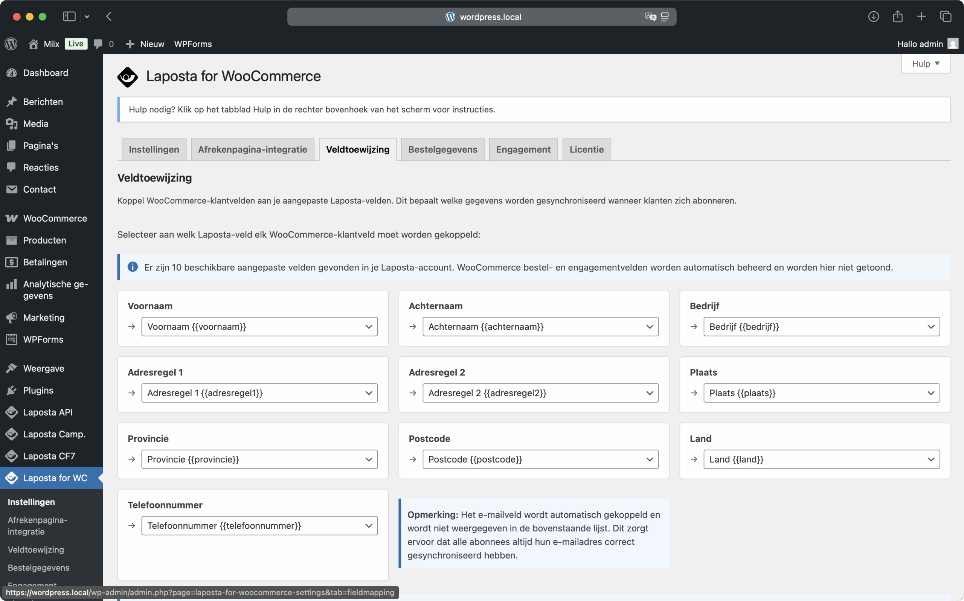The height and width of the screenshot is (601, 964).
Task: Open the Plaats field mapping dropdown
Action: [x=822, y=393]
